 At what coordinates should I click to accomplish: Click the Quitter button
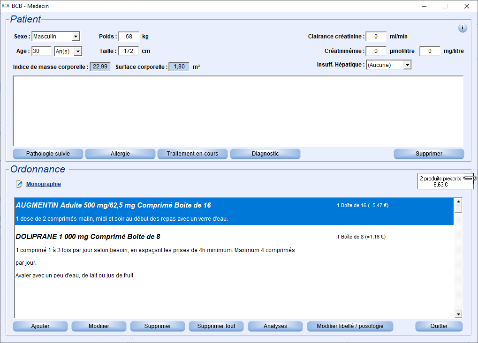coord(439,326)
